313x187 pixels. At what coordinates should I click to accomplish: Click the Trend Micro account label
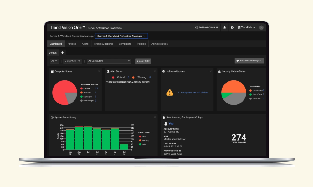248,27
